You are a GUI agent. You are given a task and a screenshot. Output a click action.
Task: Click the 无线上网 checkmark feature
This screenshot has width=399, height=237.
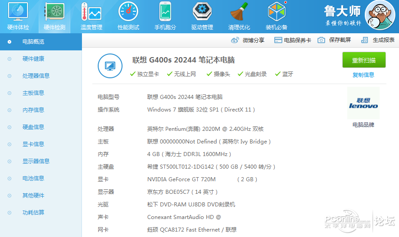pyautogui.click(x=181, y=74)
